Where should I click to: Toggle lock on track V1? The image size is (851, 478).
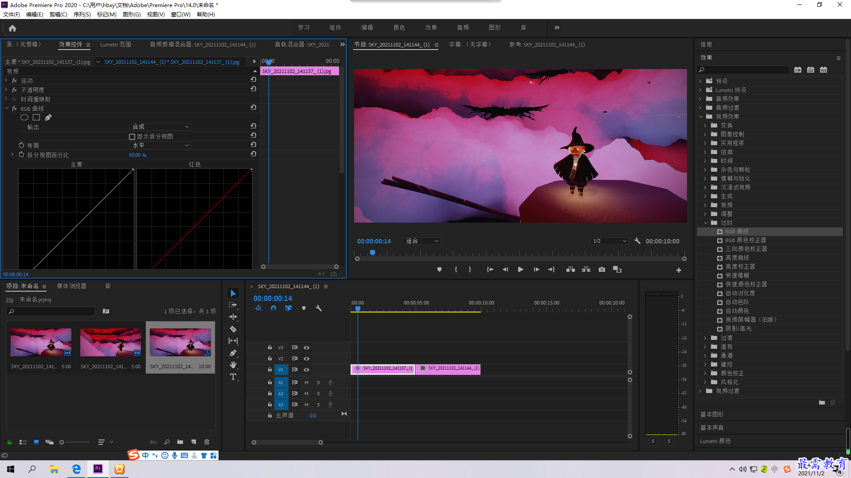269,369
